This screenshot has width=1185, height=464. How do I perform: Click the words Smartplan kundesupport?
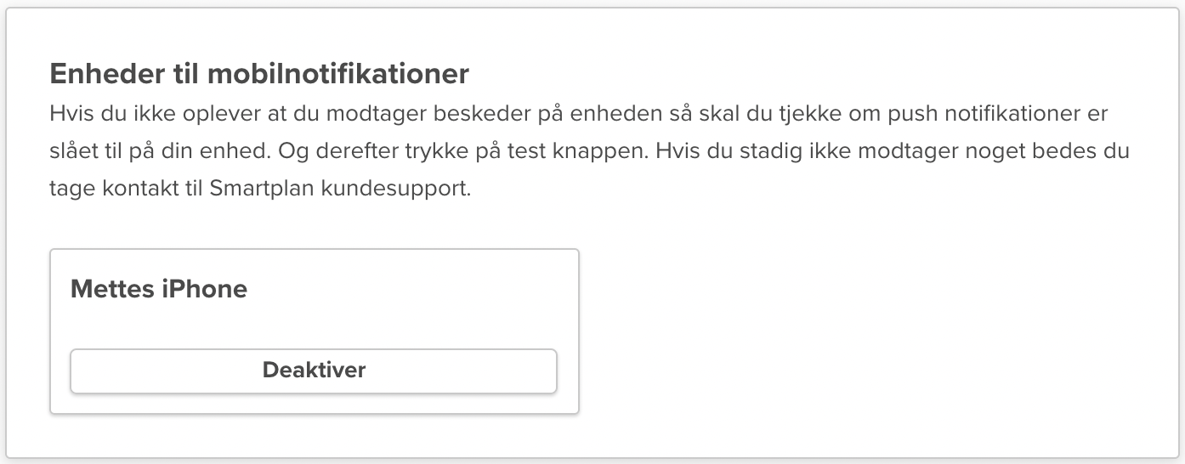339,188
